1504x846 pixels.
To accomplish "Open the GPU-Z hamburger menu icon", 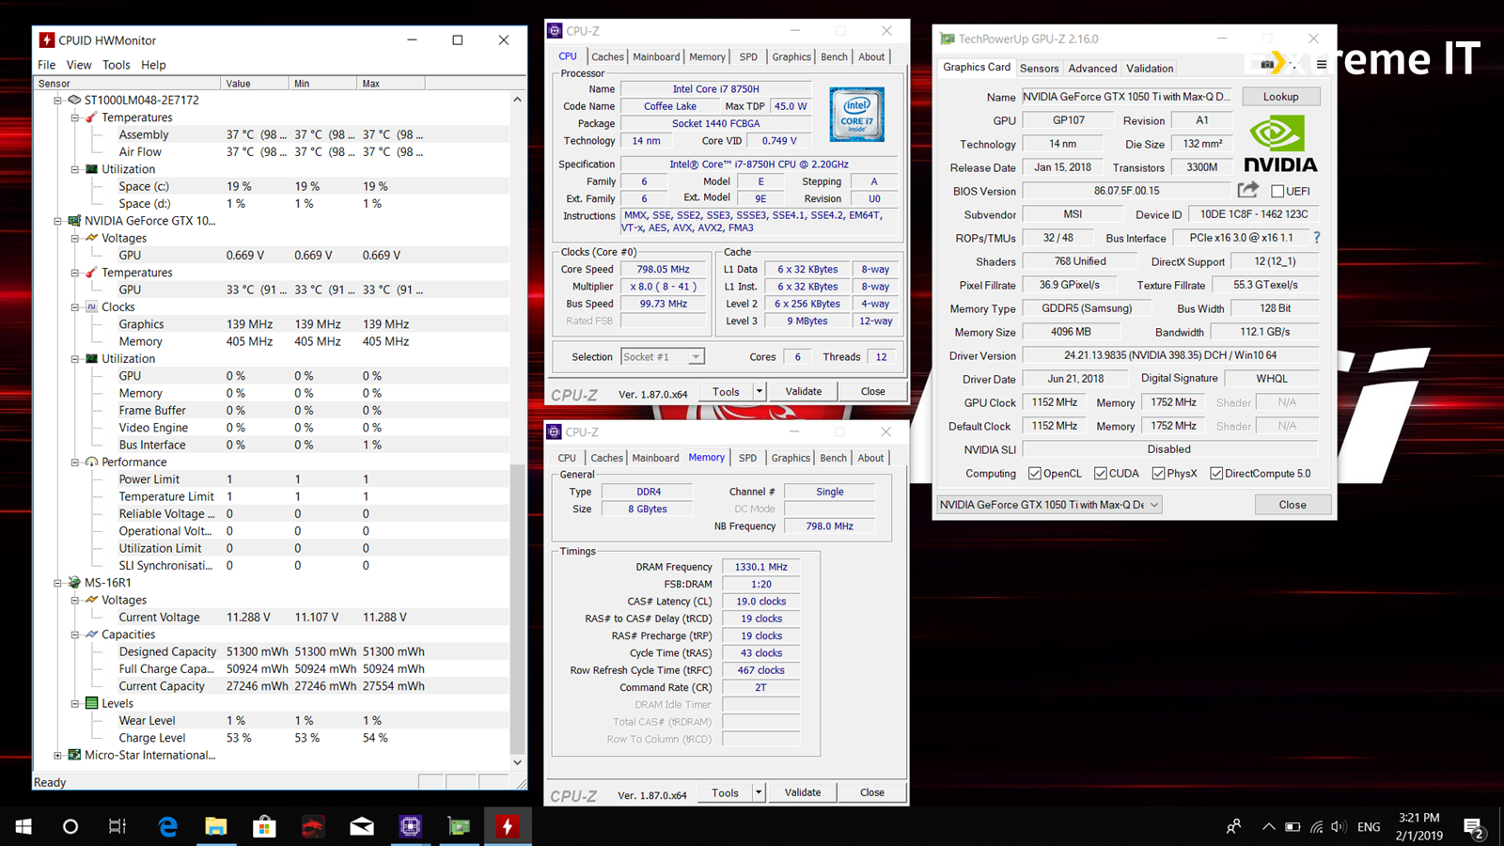I will (1322, 65).
